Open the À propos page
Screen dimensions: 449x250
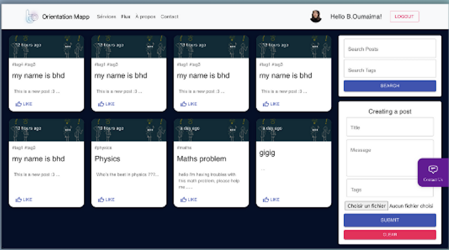[145, 17]
